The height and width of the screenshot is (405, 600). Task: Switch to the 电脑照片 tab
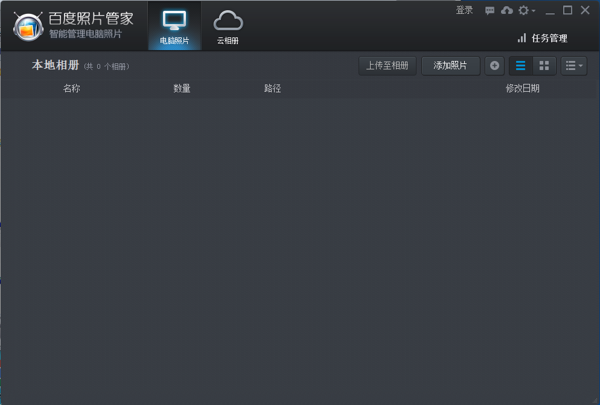pyautogui.click(x=174, y=26)
